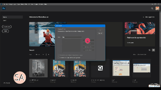The height and width of the screenshot is (90, 161).
Task: Open the search magnifier icon in header
Action: point(152,8)
